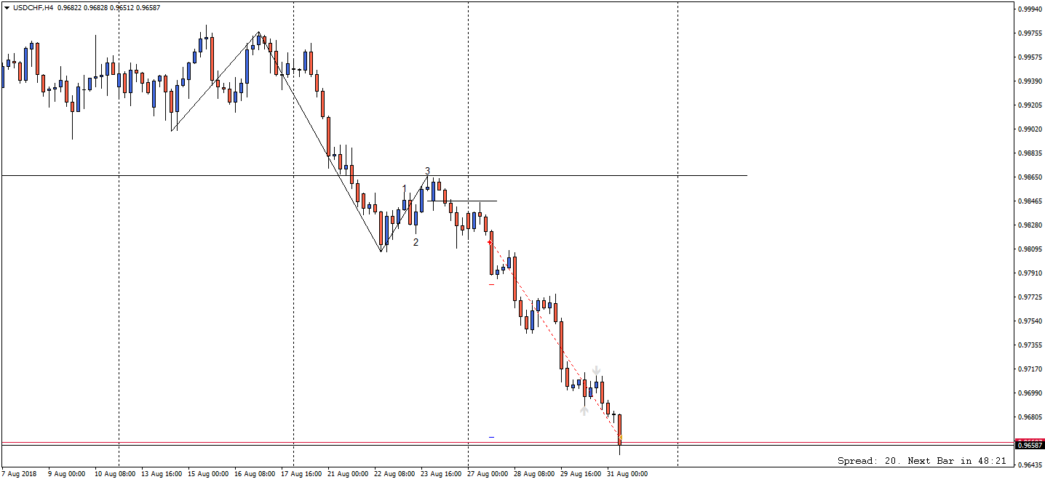Image resolution: width=1045 pixels, height=482 pixels.
Task: Click the 15 Aug 00:00 time label
Action: pos(208,473)
